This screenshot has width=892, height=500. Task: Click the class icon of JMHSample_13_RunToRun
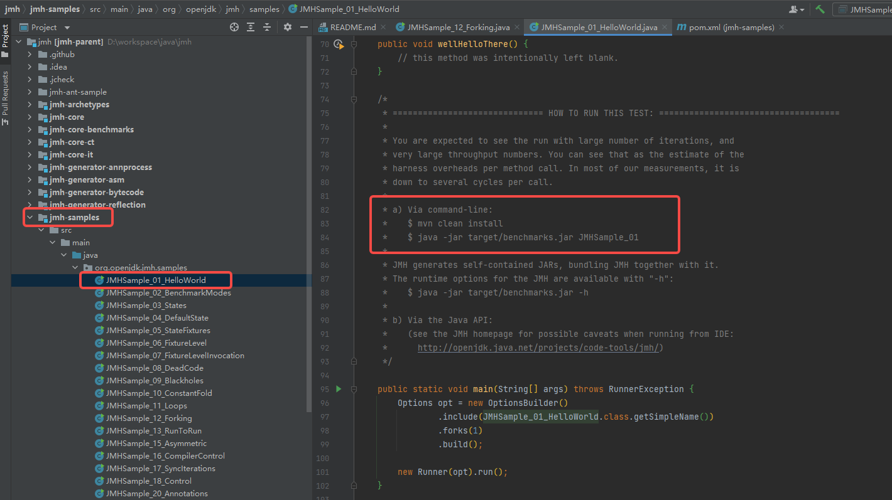point(99,431)
